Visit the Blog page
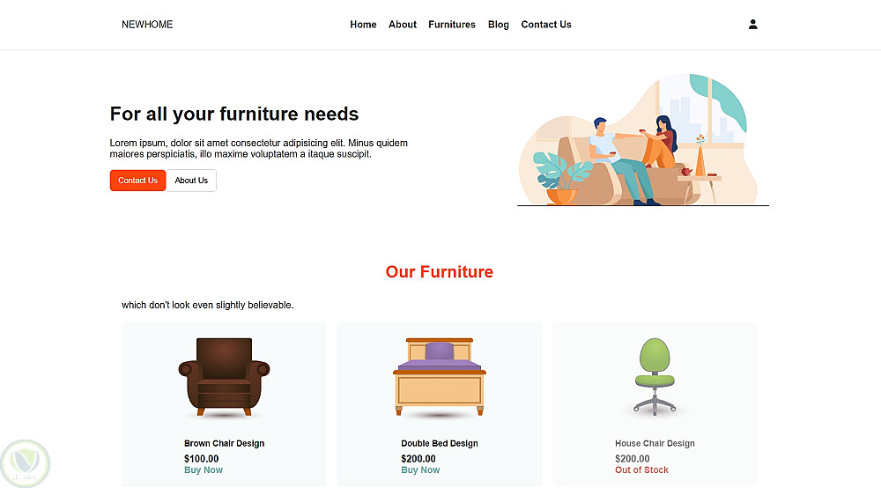 [499, 25]
